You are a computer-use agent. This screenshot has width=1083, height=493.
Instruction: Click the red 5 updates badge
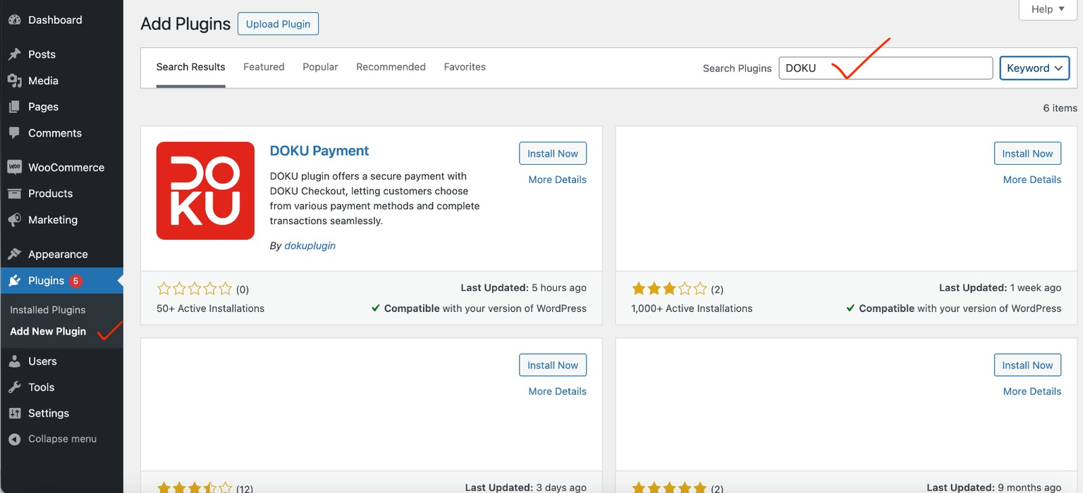tap(75, 281)
